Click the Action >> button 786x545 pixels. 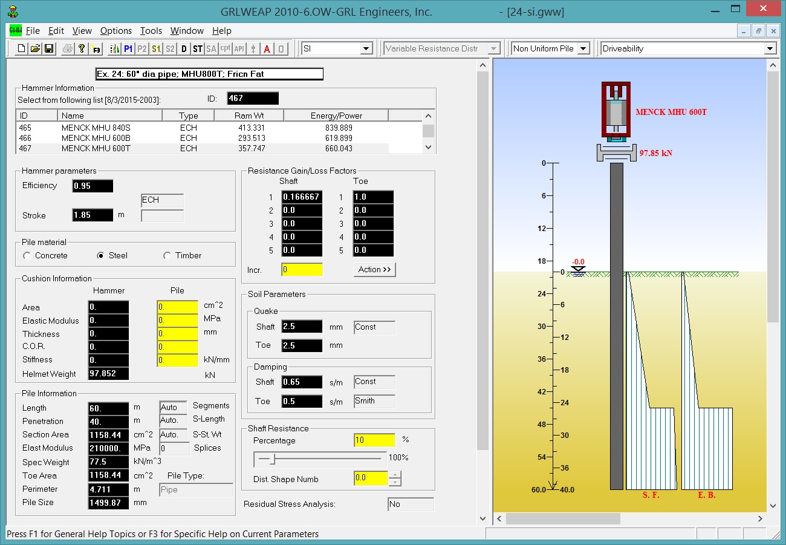click(375, 270)
